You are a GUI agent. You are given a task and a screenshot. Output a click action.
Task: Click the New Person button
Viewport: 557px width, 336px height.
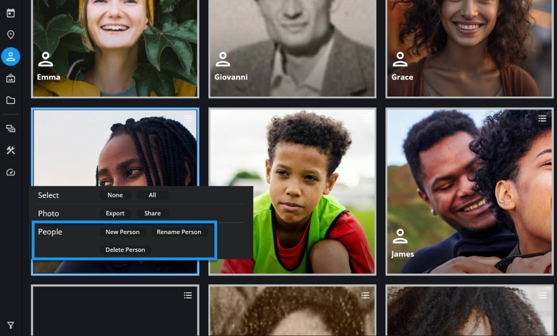(123, 232)
